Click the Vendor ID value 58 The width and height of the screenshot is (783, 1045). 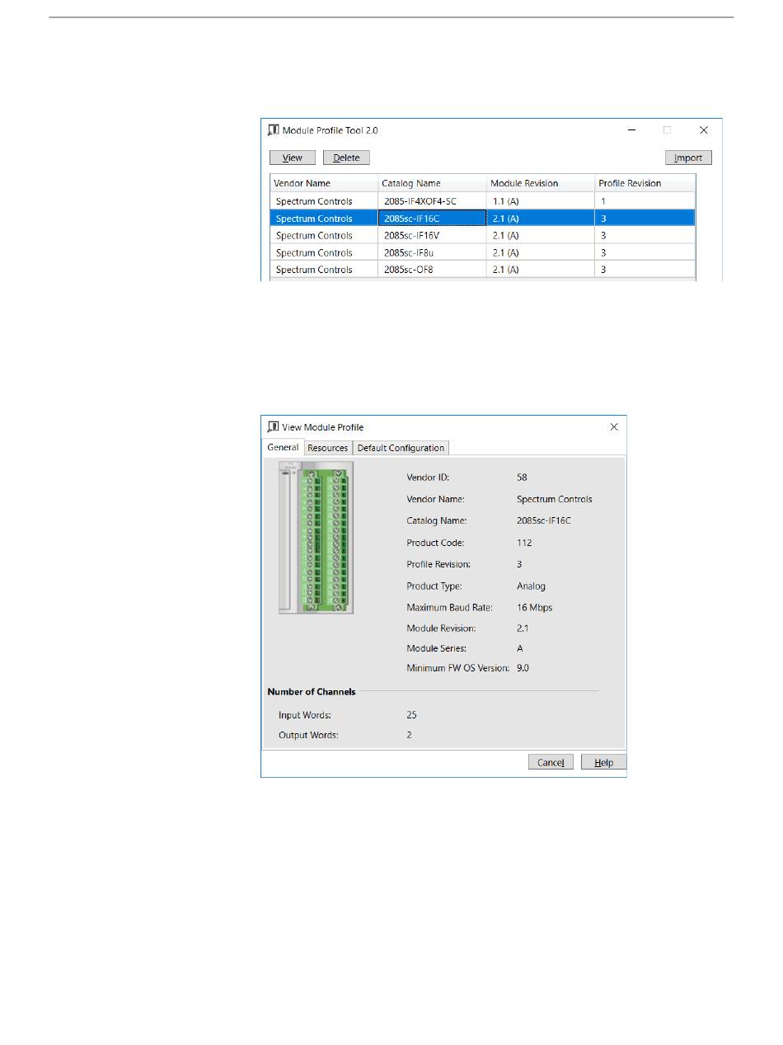point(522,478)
